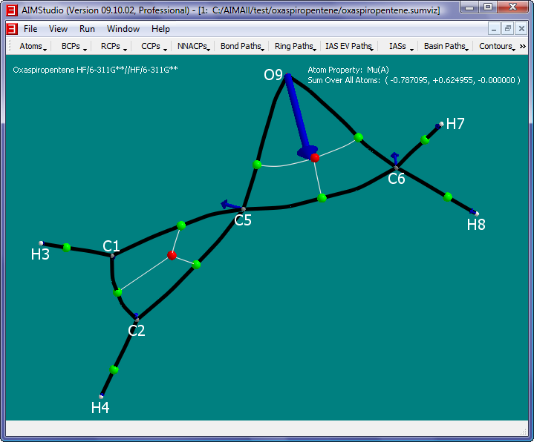
Task: Select the green bond critical point between C2 and H4
Action: coord(114,369)
